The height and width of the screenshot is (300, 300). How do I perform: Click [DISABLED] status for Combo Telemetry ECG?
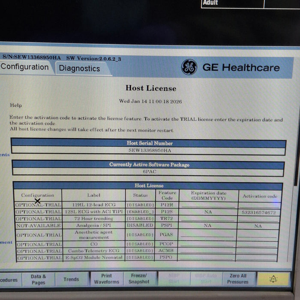pyautogui.click(x=140, y=251)
